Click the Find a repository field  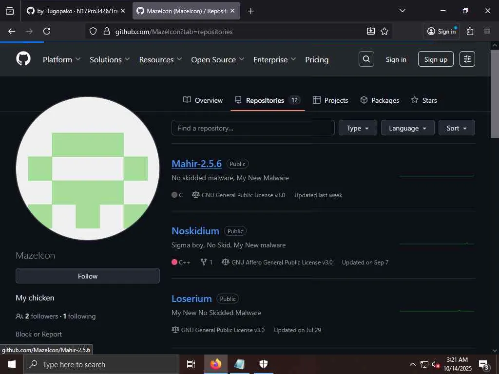coord(253,128)
